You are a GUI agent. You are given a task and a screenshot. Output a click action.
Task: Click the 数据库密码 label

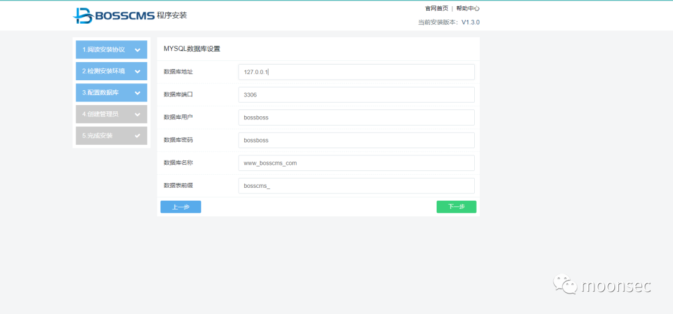pyautogui.click(x=178, y=140)
